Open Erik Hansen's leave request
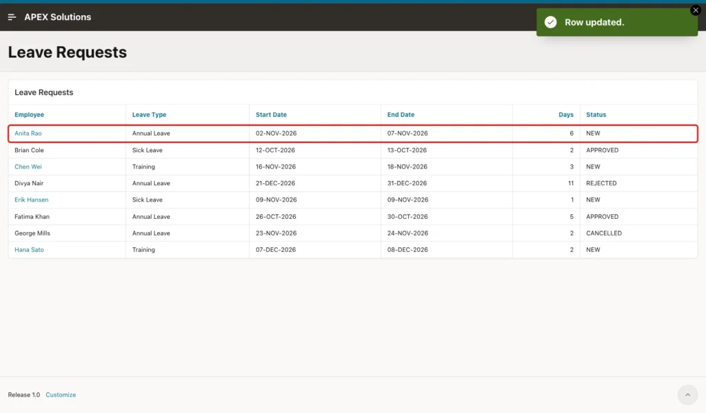Screen dimensions: 706x413 (x=32, y=200)
